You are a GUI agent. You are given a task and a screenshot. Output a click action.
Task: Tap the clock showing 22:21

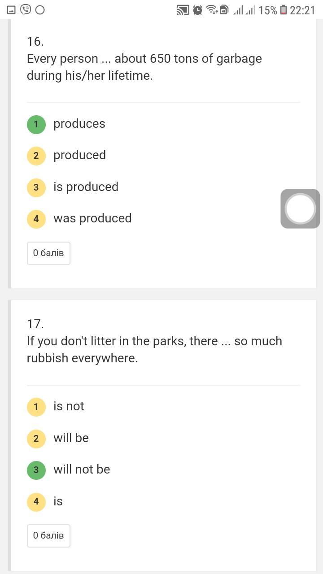pyautogui.click(x=302, y=10)
